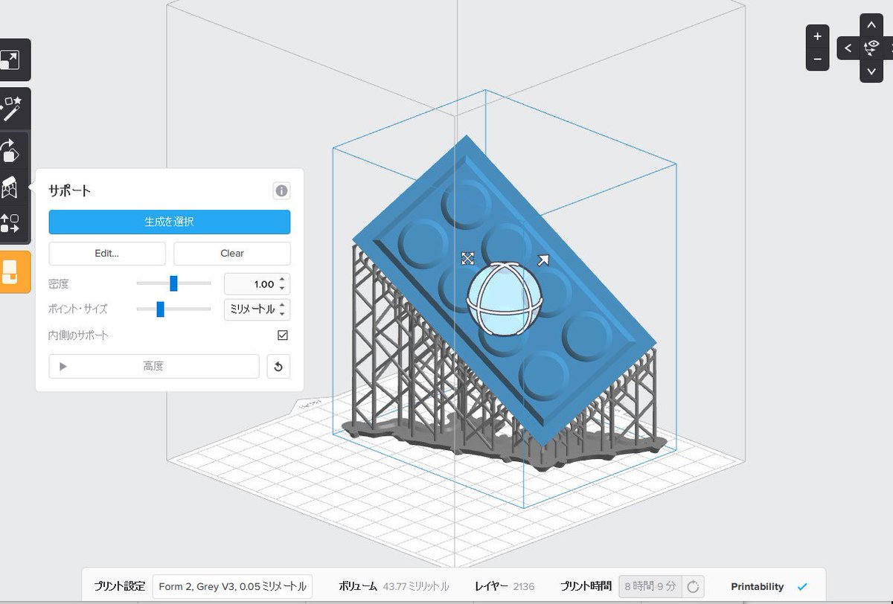Click the ポイント・サイズ ミリメートル field
893x604 pixels.
tap(257, 309)
